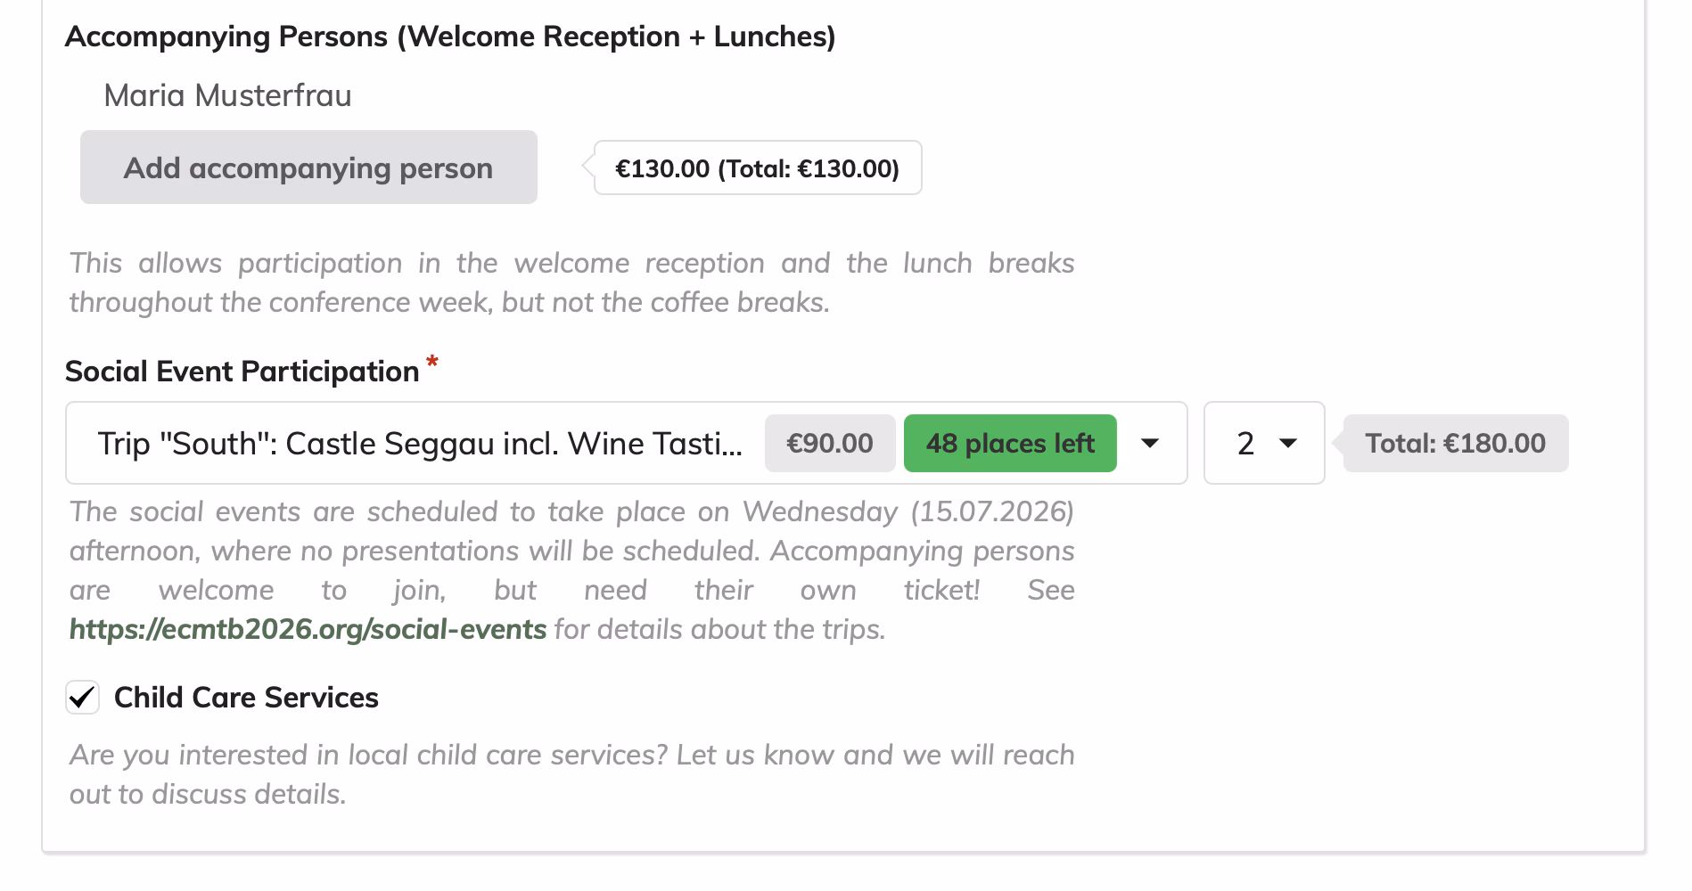Click the Add accompanying person button
Viewport: 1692px width, 891px height.
[x=308, y=168]
